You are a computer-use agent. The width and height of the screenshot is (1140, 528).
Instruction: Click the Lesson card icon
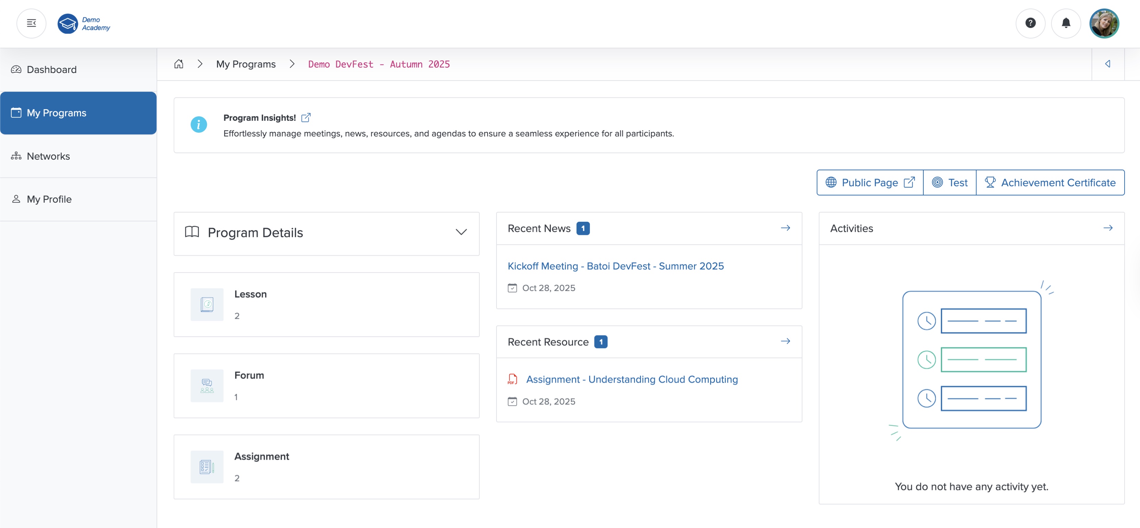click(206, 304)
